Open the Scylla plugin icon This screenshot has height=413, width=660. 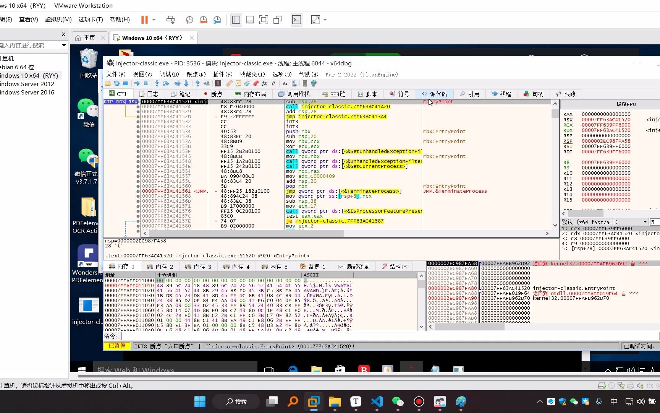point(218,83)
